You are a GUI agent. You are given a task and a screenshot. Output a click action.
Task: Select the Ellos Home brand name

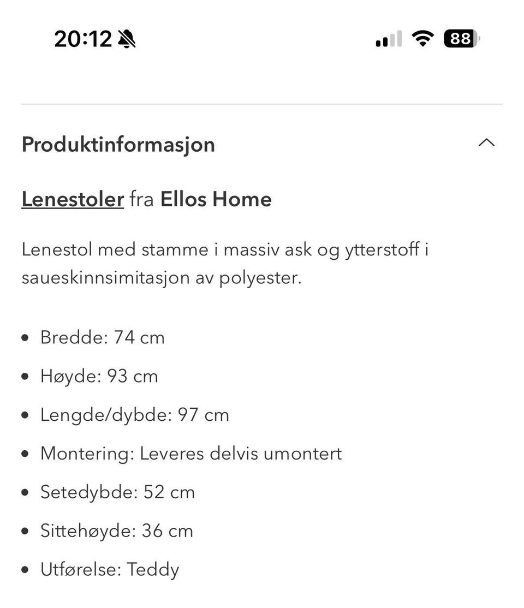tap(216, 199)
